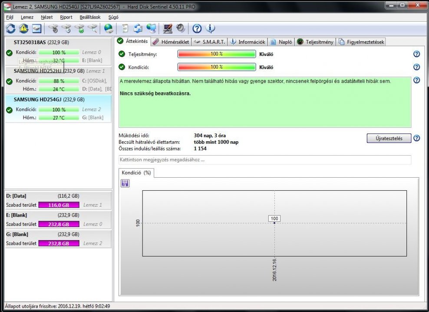Click the send report arrows toolbar icon
This screenshot has width=429, height=312.
tap(138, 29)
